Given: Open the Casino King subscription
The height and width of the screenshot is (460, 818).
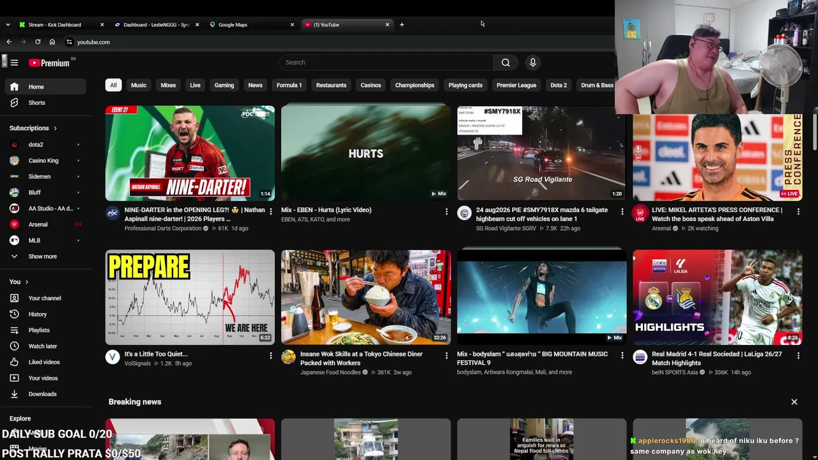Looking at the screenshot, I should click(45, 160).
